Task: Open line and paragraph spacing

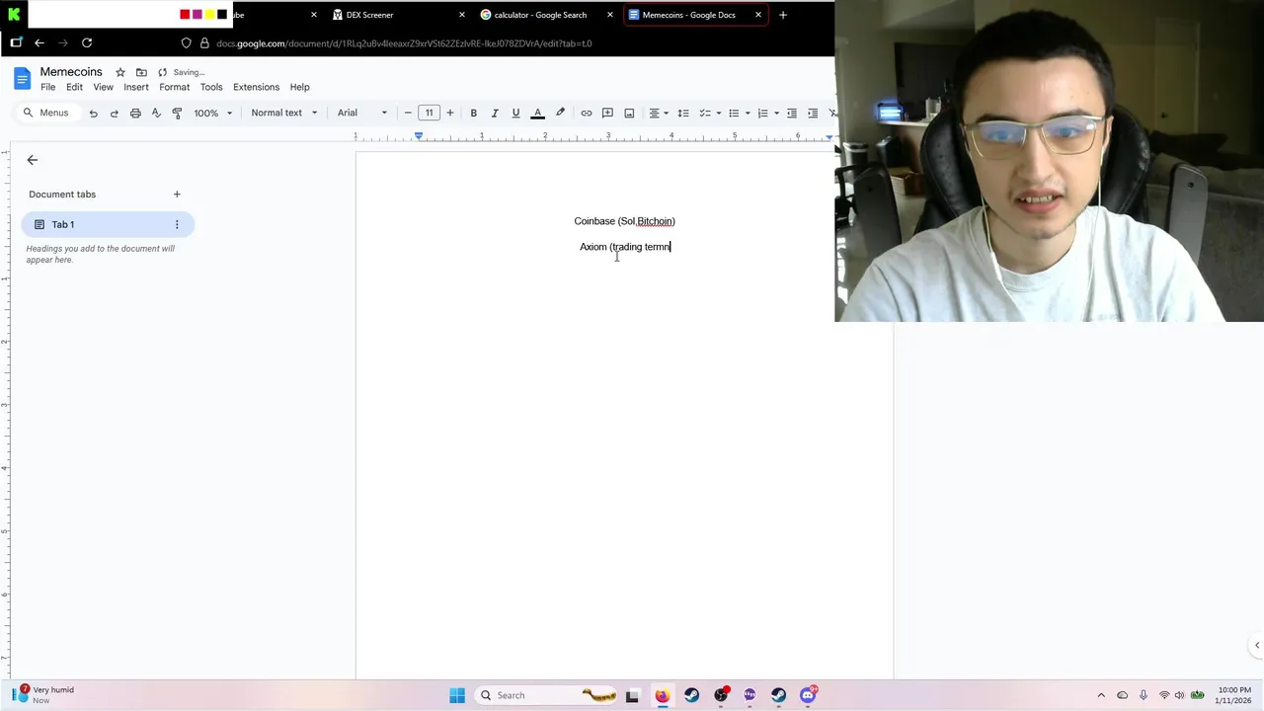Action: [683, 113]
